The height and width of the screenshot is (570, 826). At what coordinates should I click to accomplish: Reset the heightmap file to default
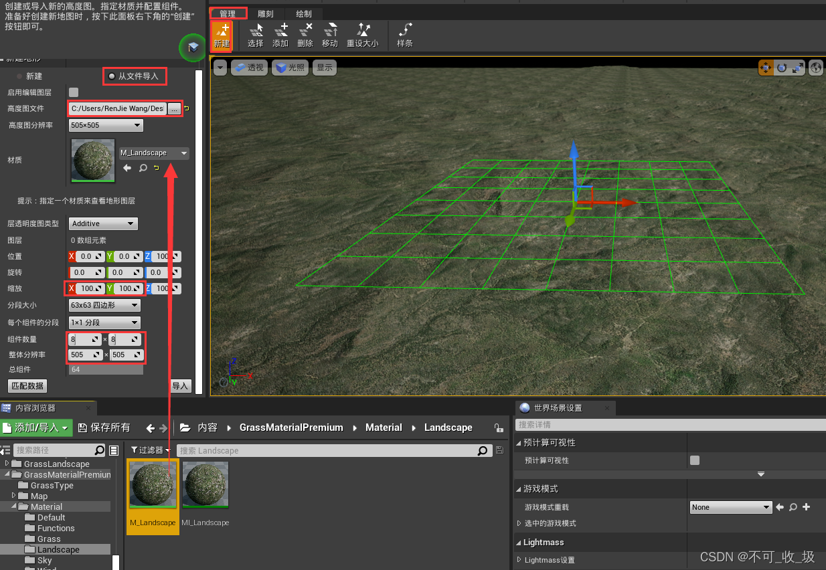tap(186, 108)
